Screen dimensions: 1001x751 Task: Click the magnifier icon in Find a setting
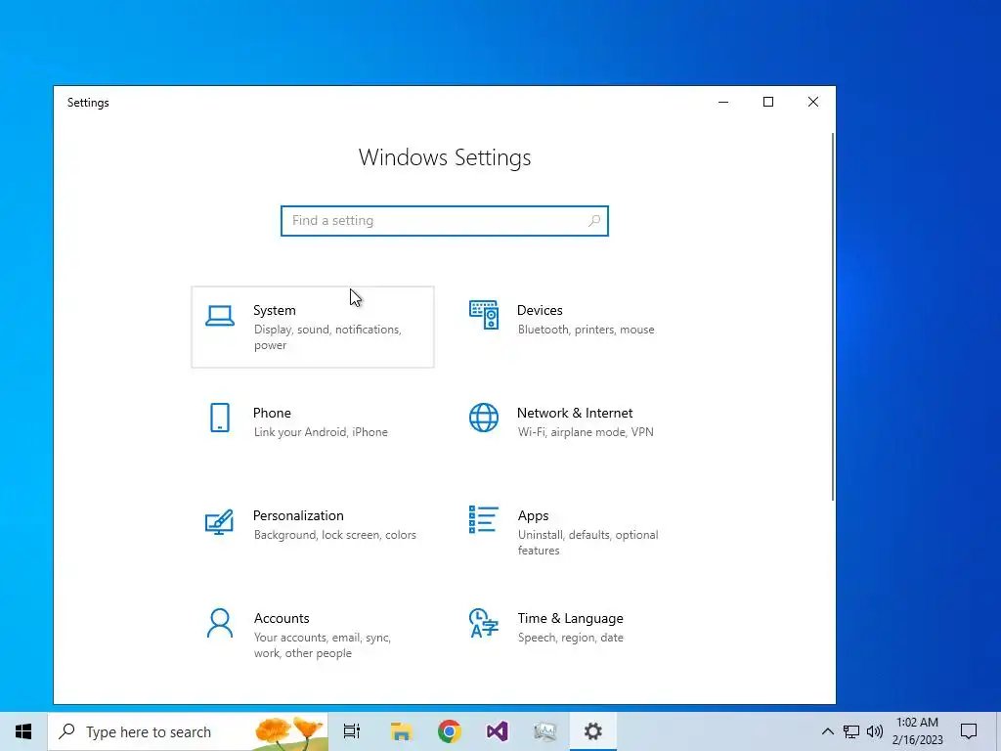[x=593, y=221]
